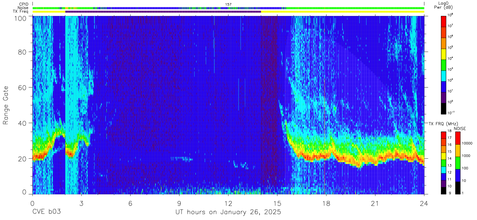Select the yellow band of the TX FRQ color bar
The width and height of the screenshot is (477, 220).
click(x=443, y=156)
